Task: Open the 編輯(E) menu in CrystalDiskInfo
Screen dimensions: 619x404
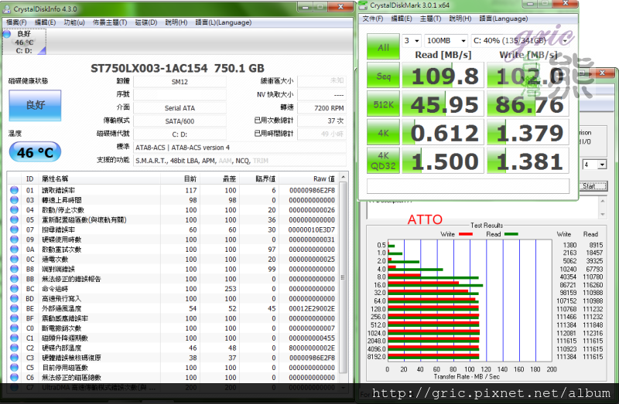Action: 45,22
